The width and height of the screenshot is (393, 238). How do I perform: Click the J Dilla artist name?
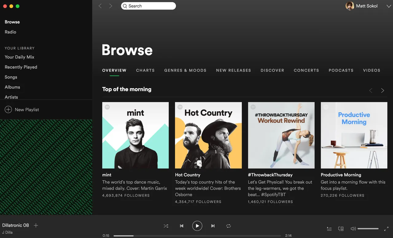point(7,232)
